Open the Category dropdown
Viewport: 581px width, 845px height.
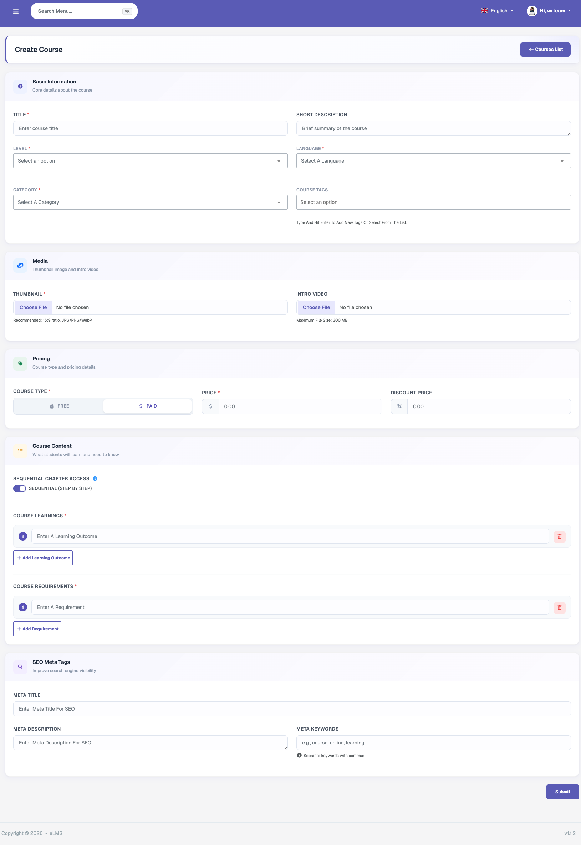click(x=151, y=202)
